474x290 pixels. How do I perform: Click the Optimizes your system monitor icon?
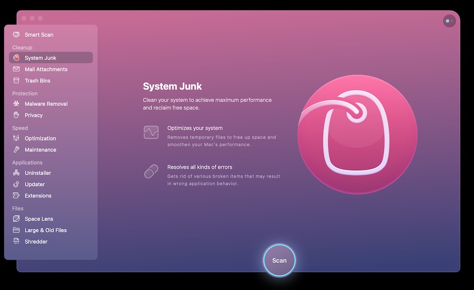click(151, 132)
